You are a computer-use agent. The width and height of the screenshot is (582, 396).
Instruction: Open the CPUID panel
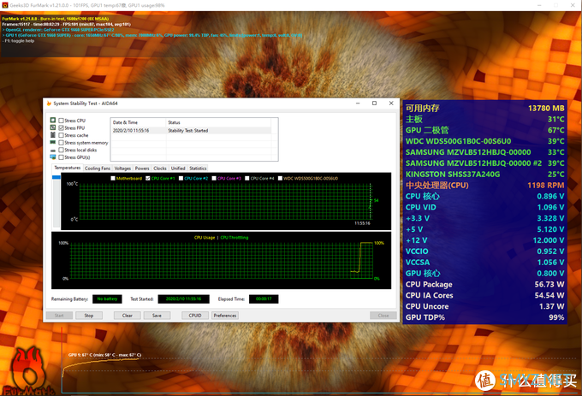pyautogui.click(x=195, y=316)
